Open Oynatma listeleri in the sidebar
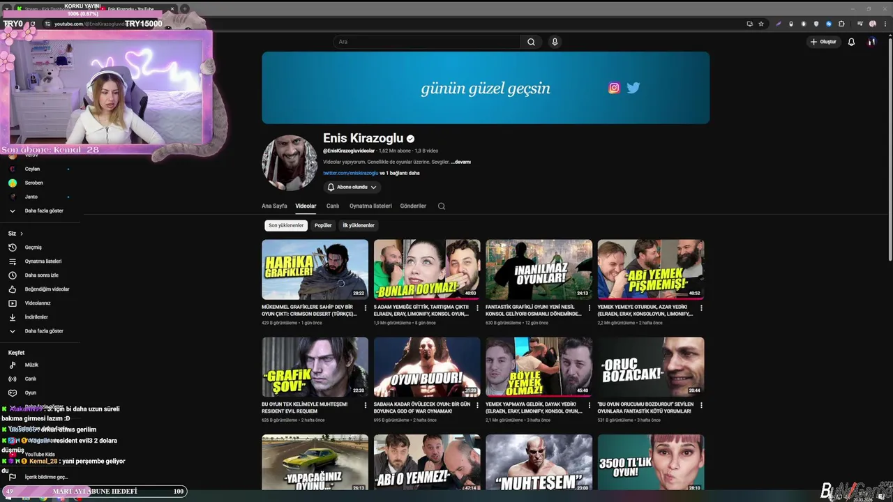The height and width of the screenshot is (502, 893). tap(43, 261)
